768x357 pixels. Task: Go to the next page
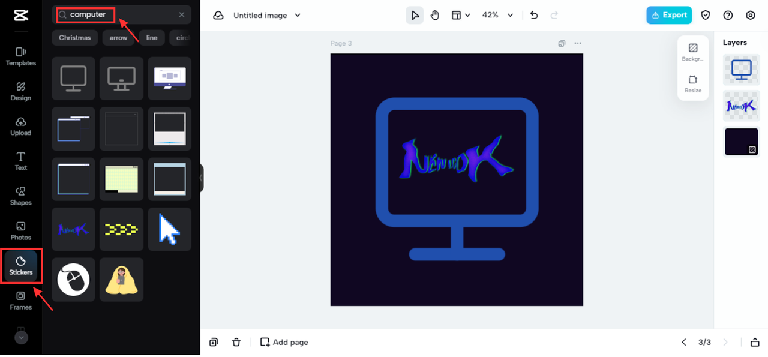pos(725,342)
